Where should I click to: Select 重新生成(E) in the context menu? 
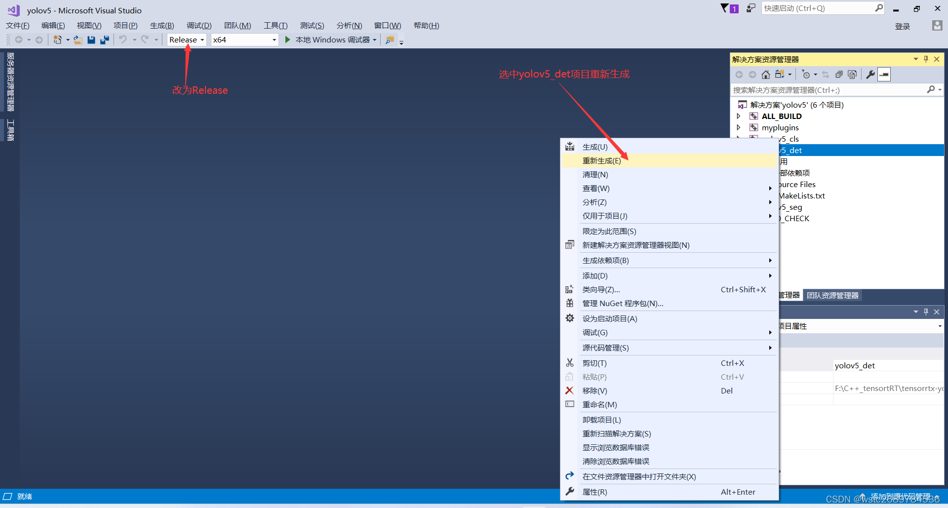669,160
